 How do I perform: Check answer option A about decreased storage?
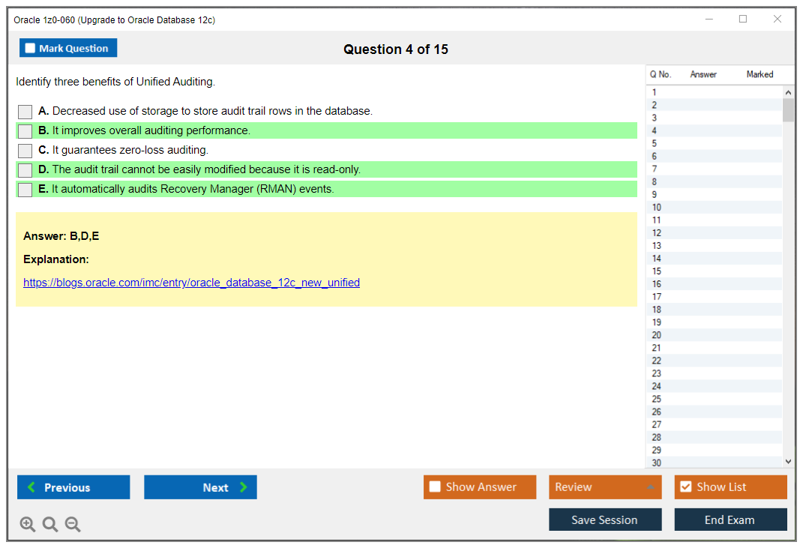click(25, 112)
